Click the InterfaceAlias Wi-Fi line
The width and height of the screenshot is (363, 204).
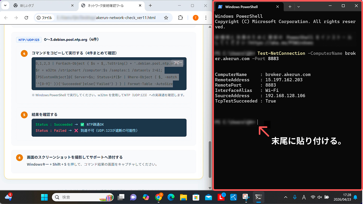[x=247, y=90]
